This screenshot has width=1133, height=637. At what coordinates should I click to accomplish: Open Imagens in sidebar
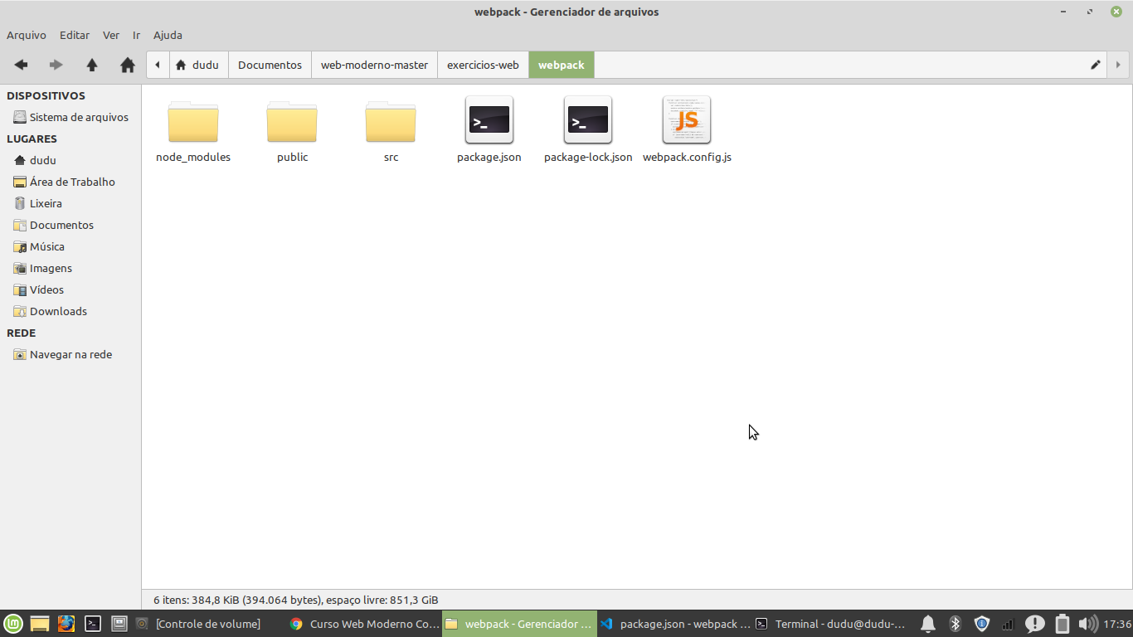[x=71, y=268]
